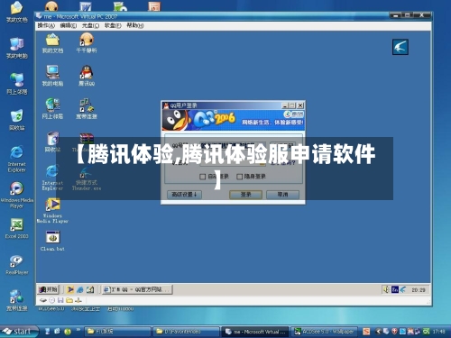Enable 自动登录 checkbox in QQ login
The image size is (451, 338).
[x=203, y=177]
